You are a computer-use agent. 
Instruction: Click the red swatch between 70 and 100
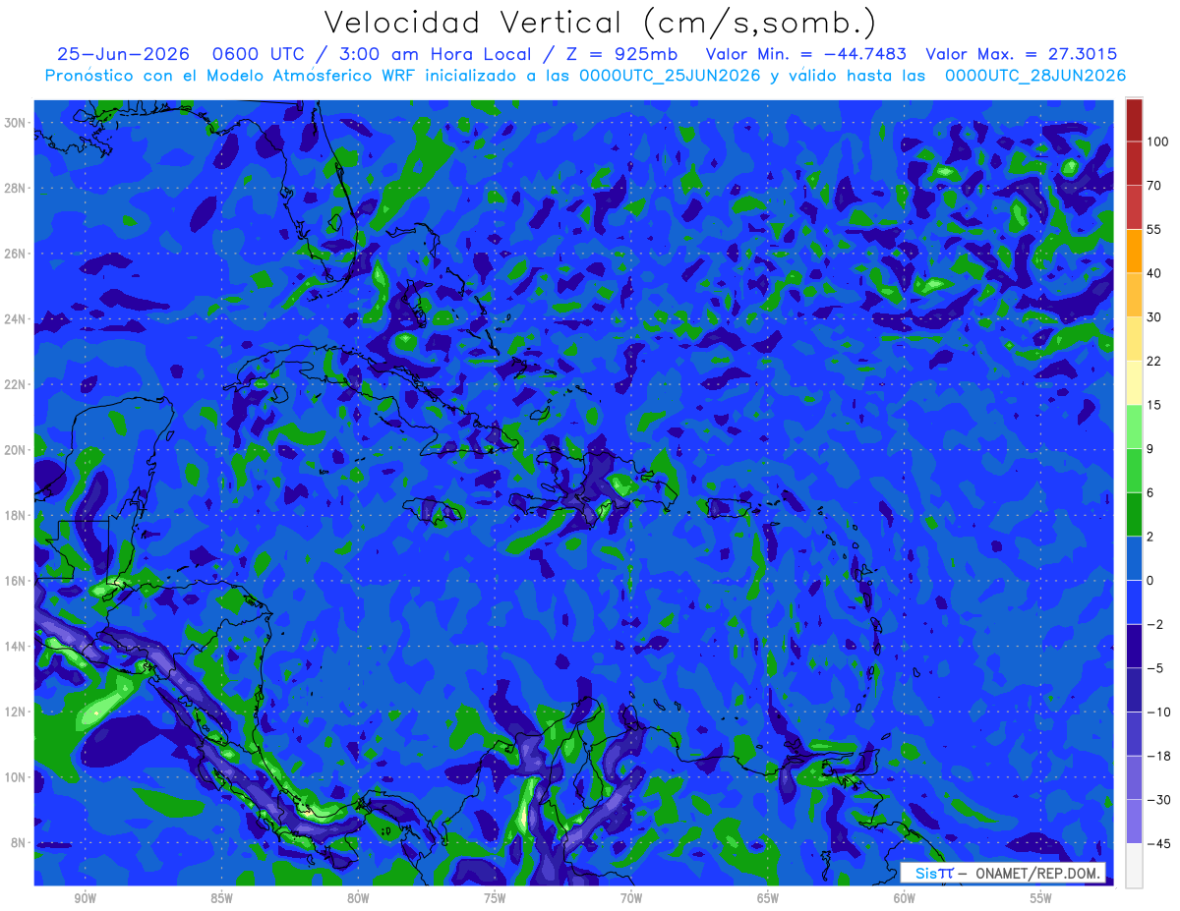point(1134,163)
